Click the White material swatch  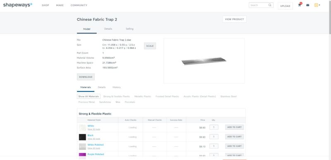pos(82,127)
